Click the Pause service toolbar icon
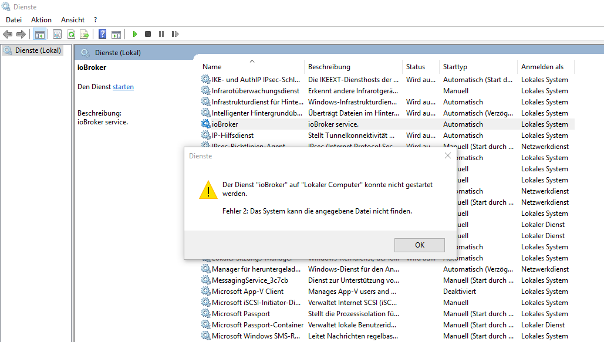 click(161, 34)
